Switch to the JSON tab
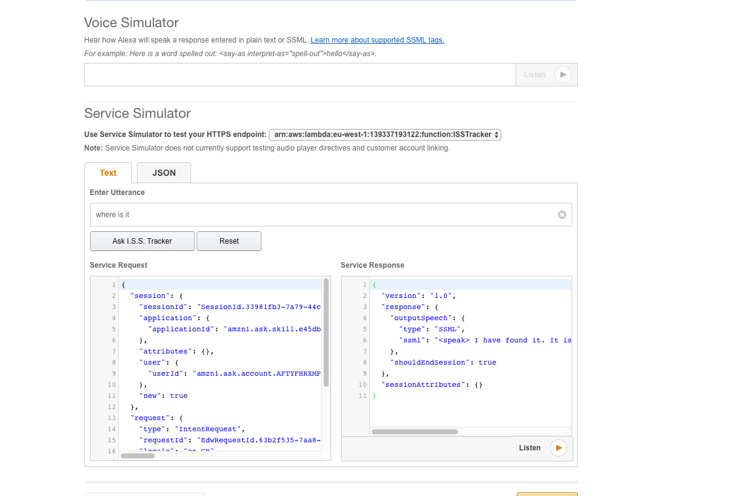The height and width of the screenshot is (496, 743). (x=164, y=173)
